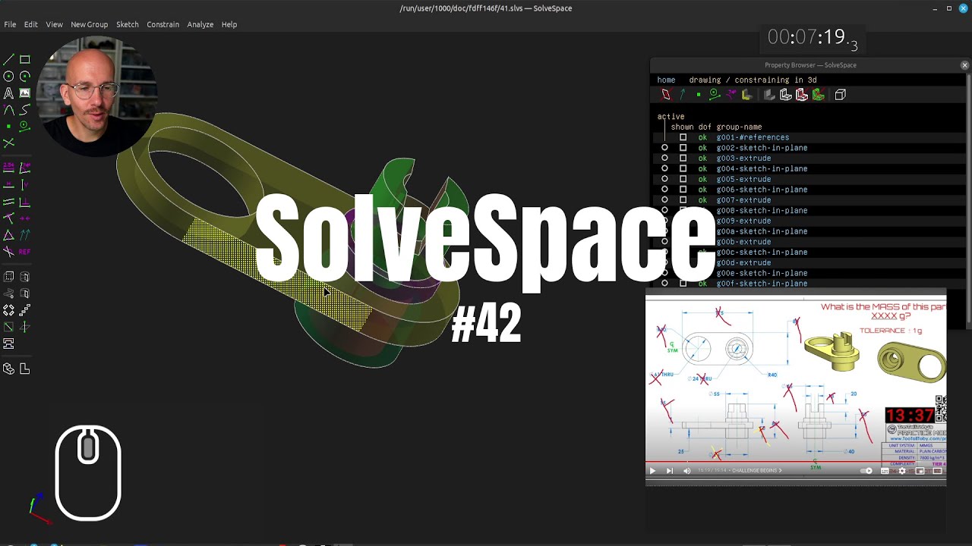Image resolution: width=972 pixels, height=546 pixels.
Task: Align view to active workplane
Action: (25, 369)
